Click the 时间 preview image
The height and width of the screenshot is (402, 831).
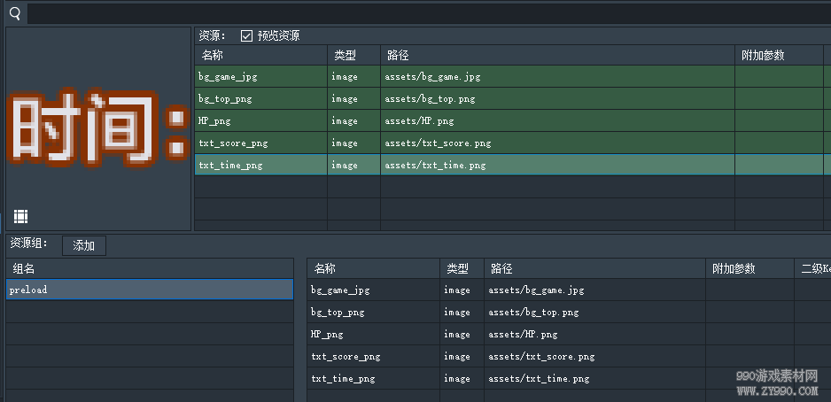(98, 129)
